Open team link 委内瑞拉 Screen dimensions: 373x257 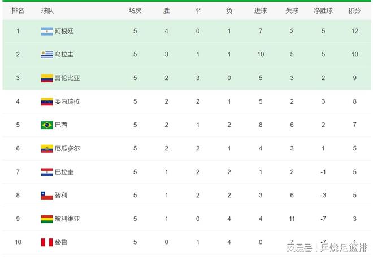click(x=67, y=101)
